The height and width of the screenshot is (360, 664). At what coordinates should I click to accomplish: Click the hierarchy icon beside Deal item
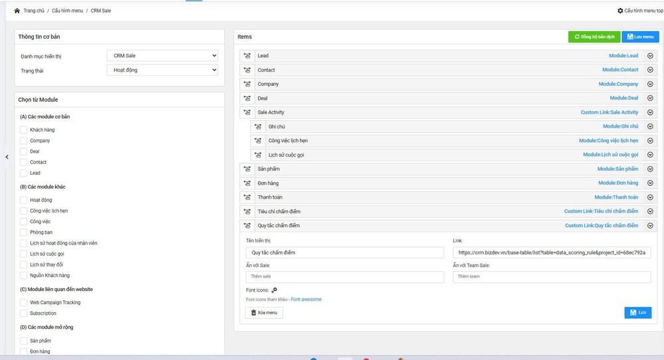tap(247, 98)
